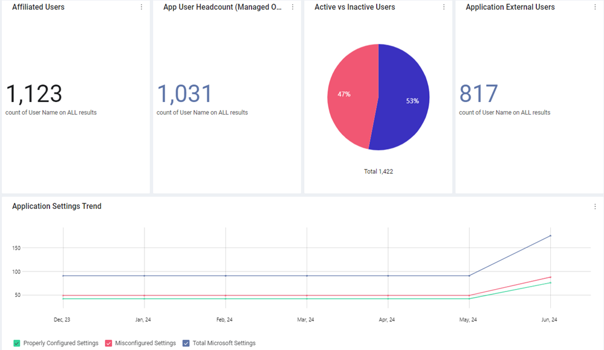Open the Application External Users card menu
The height and width of the screenshot is (350, 604).
[595, 7]
